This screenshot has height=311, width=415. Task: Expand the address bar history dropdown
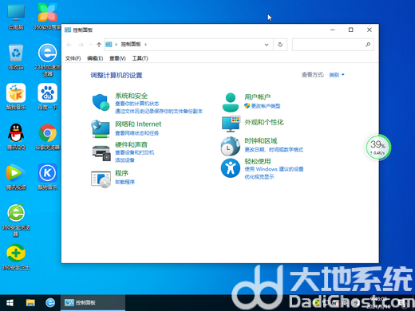pyautogui.click(x=267, y=45)
